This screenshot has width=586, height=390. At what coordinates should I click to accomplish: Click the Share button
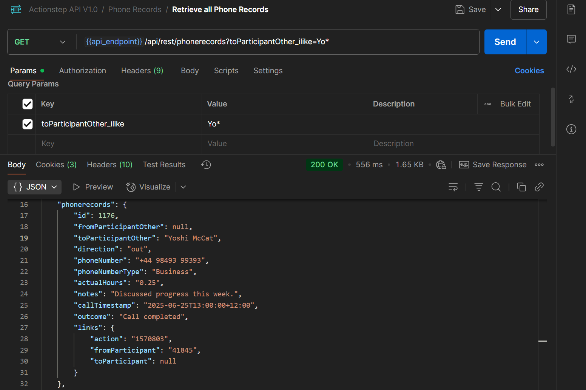click(x=528, y=9)
